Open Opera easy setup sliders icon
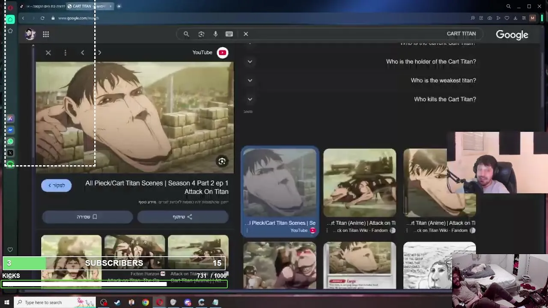548x308 pixels. pyautogui.click(x=524, y=18)
